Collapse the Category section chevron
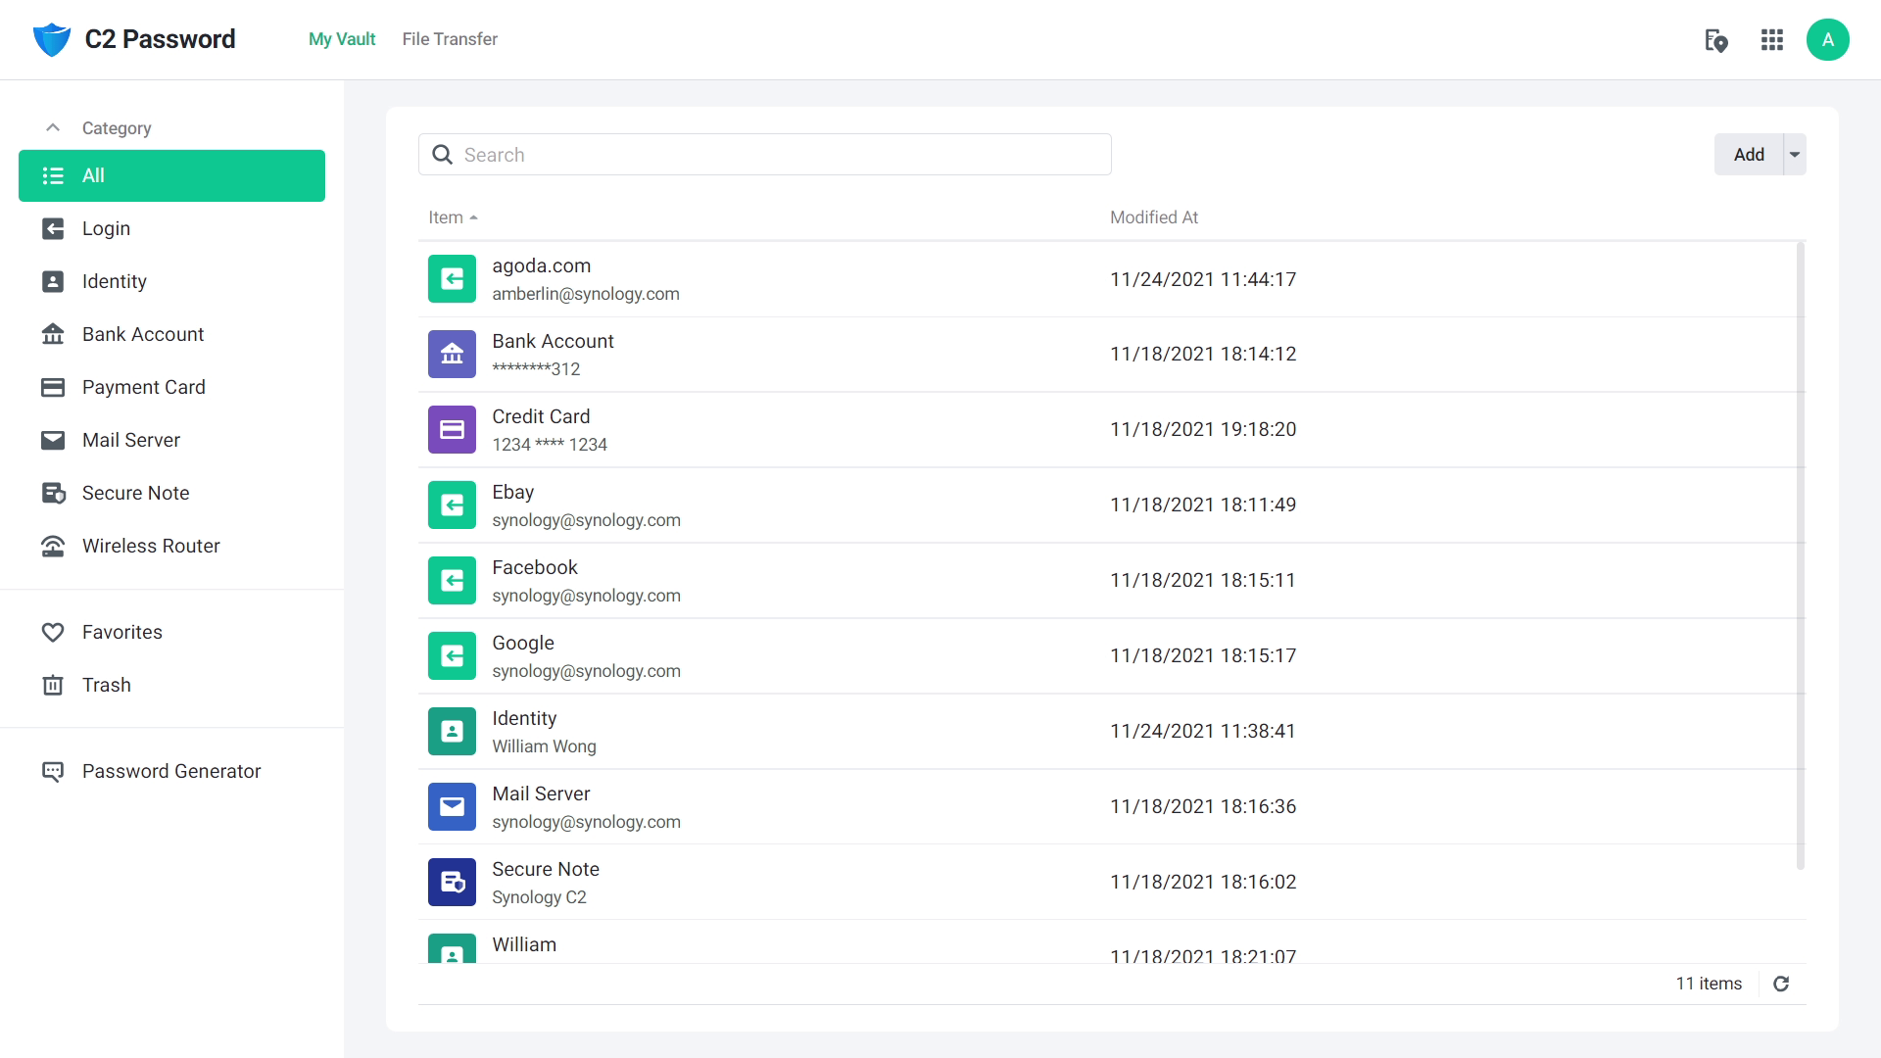1881x1058 pixels. (x=53, y=127)
